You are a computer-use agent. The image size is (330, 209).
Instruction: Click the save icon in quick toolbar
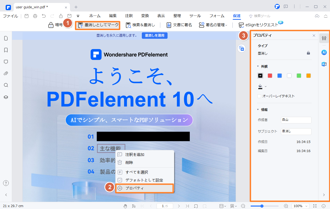click(x=27, y=16)
